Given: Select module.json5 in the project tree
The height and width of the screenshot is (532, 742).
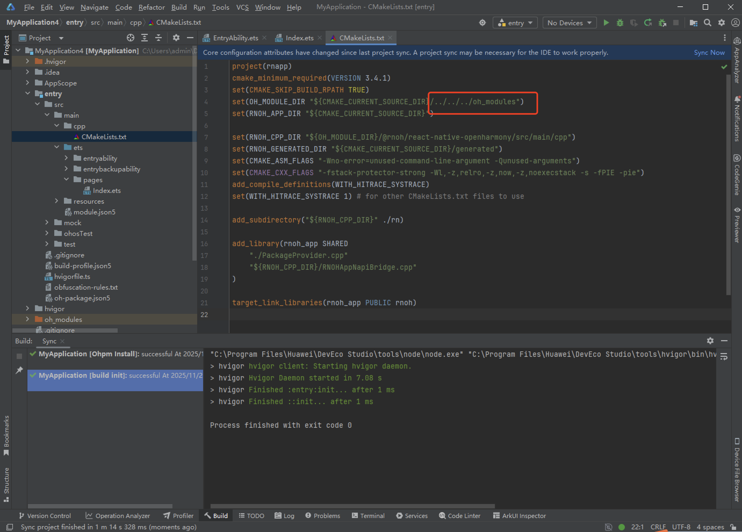Looking at the screenshot, I should 94,212.
